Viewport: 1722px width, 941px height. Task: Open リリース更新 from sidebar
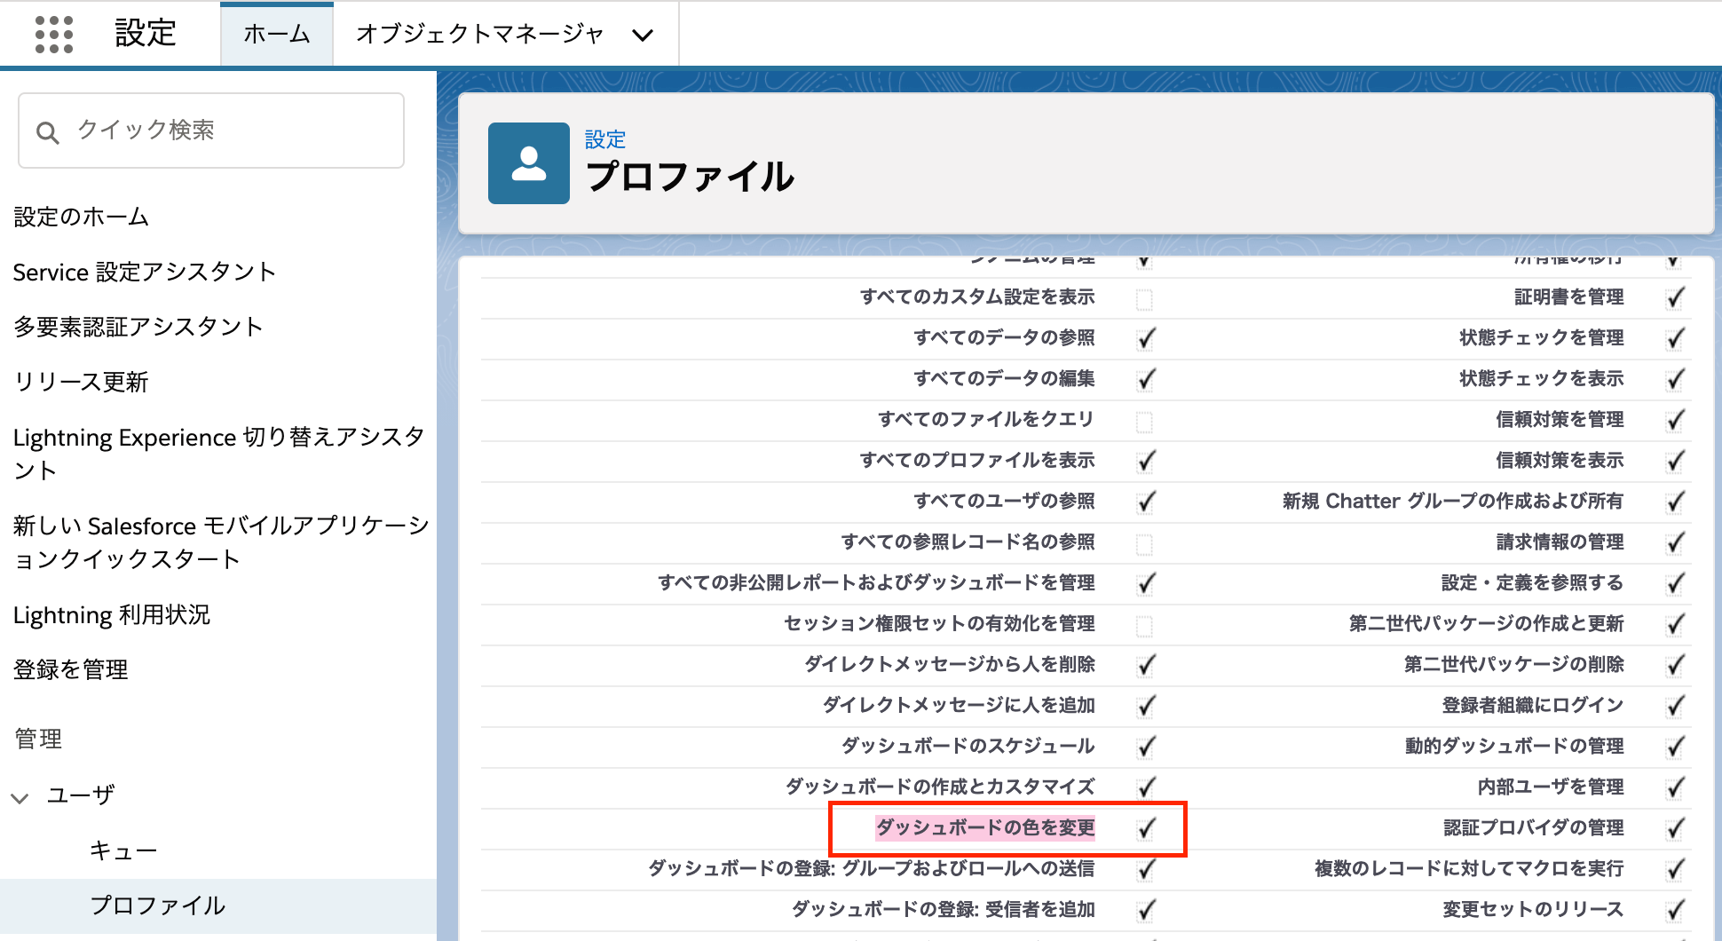(x=81, y=382)
